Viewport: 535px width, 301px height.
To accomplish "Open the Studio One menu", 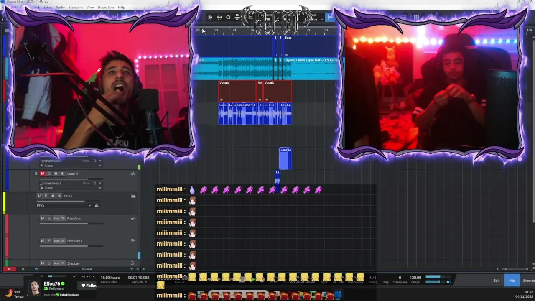I will click(x=106, y=8).
